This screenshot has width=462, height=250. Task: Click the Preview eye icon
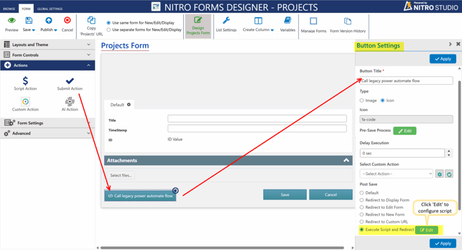(x=12, y=21)
